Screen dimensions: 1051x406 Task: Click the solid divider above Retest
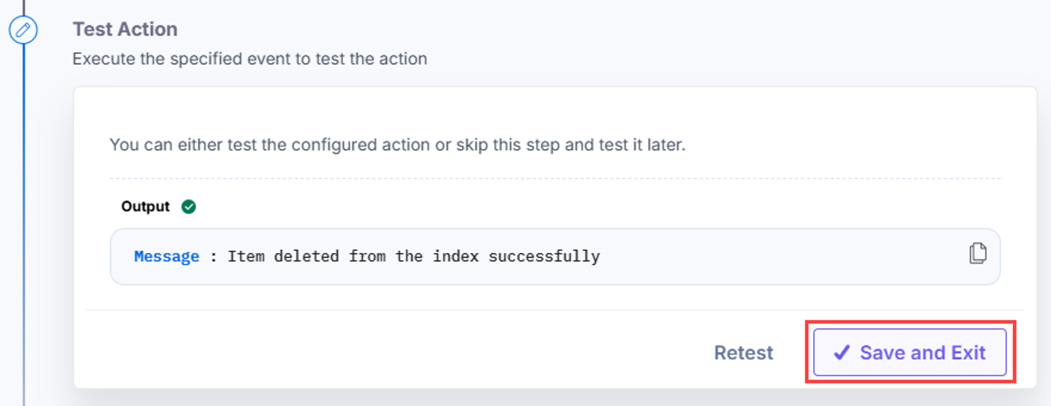coord(555,310)
